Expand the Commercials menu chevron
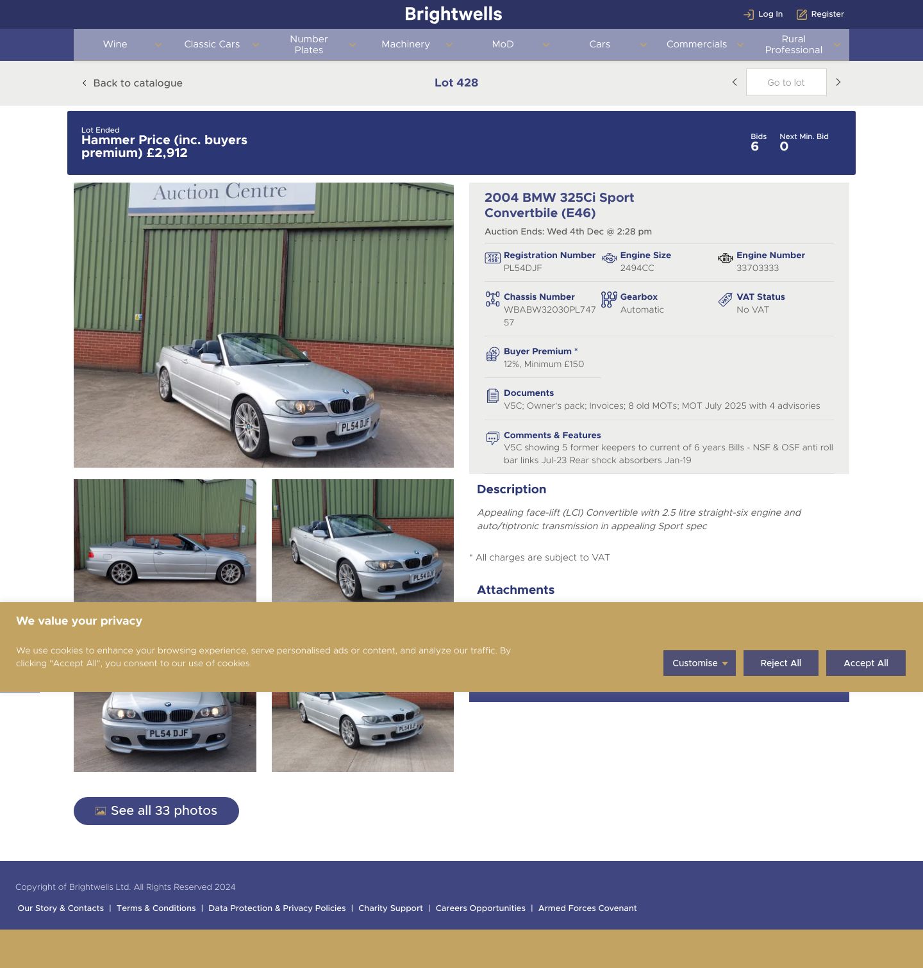 (740, 45)
